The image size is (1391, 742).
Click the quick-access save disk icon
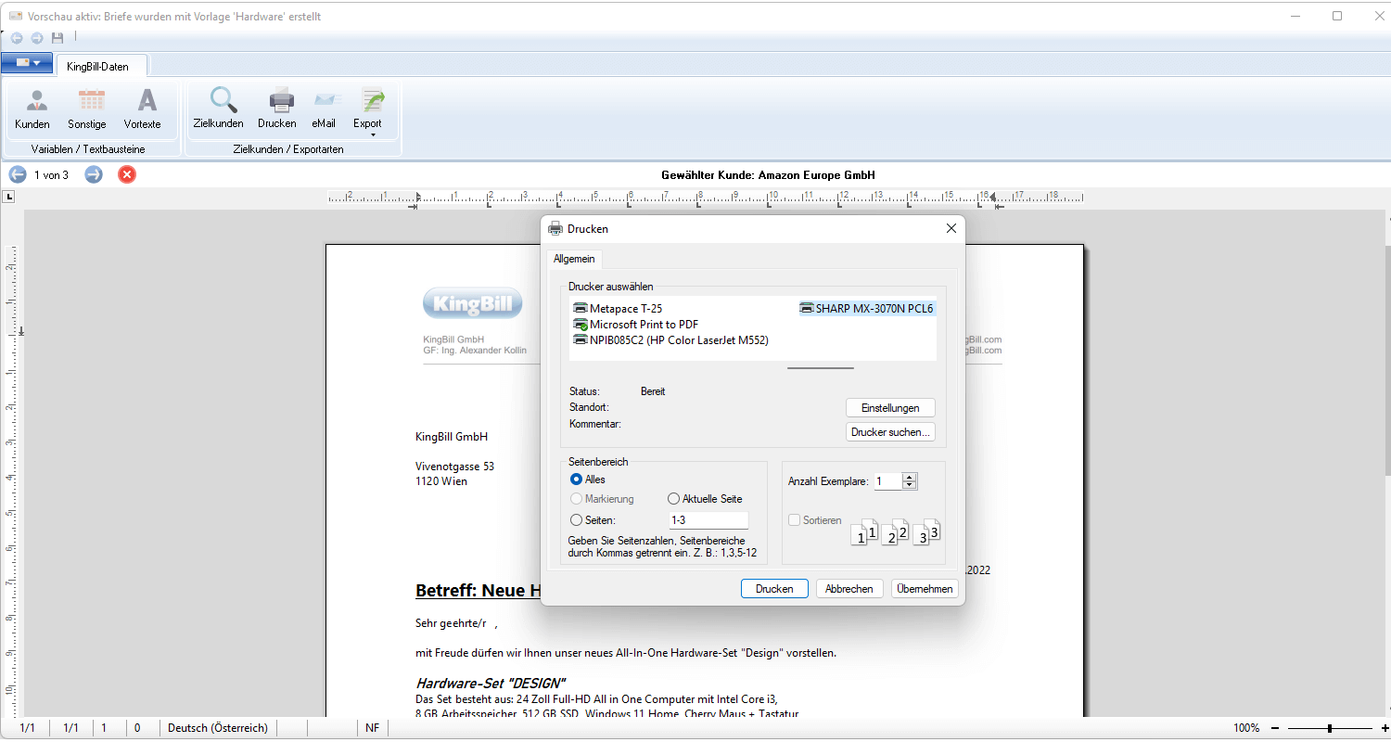[57, 38]
